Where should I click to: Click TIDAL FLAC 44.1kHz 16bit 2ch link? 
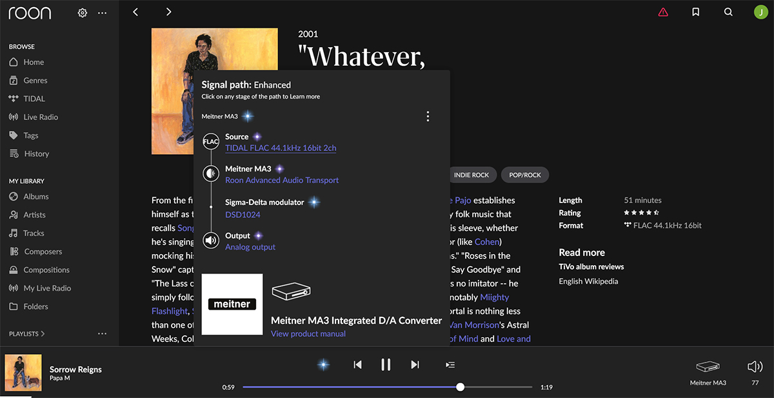click(281, 148)
